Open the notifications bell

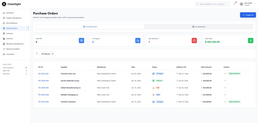point(234,4)
